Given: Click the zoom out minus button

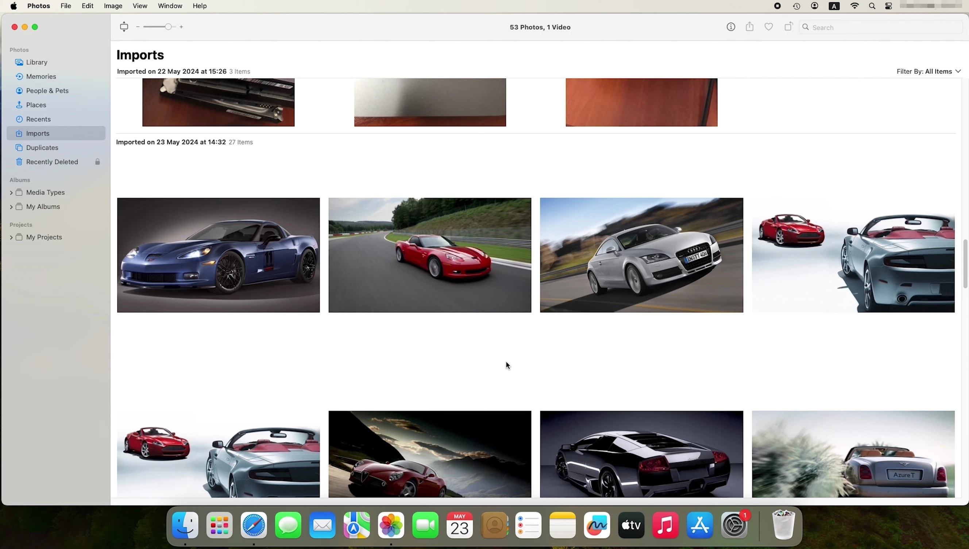Looking at the screenshot, I should [138, 27].
